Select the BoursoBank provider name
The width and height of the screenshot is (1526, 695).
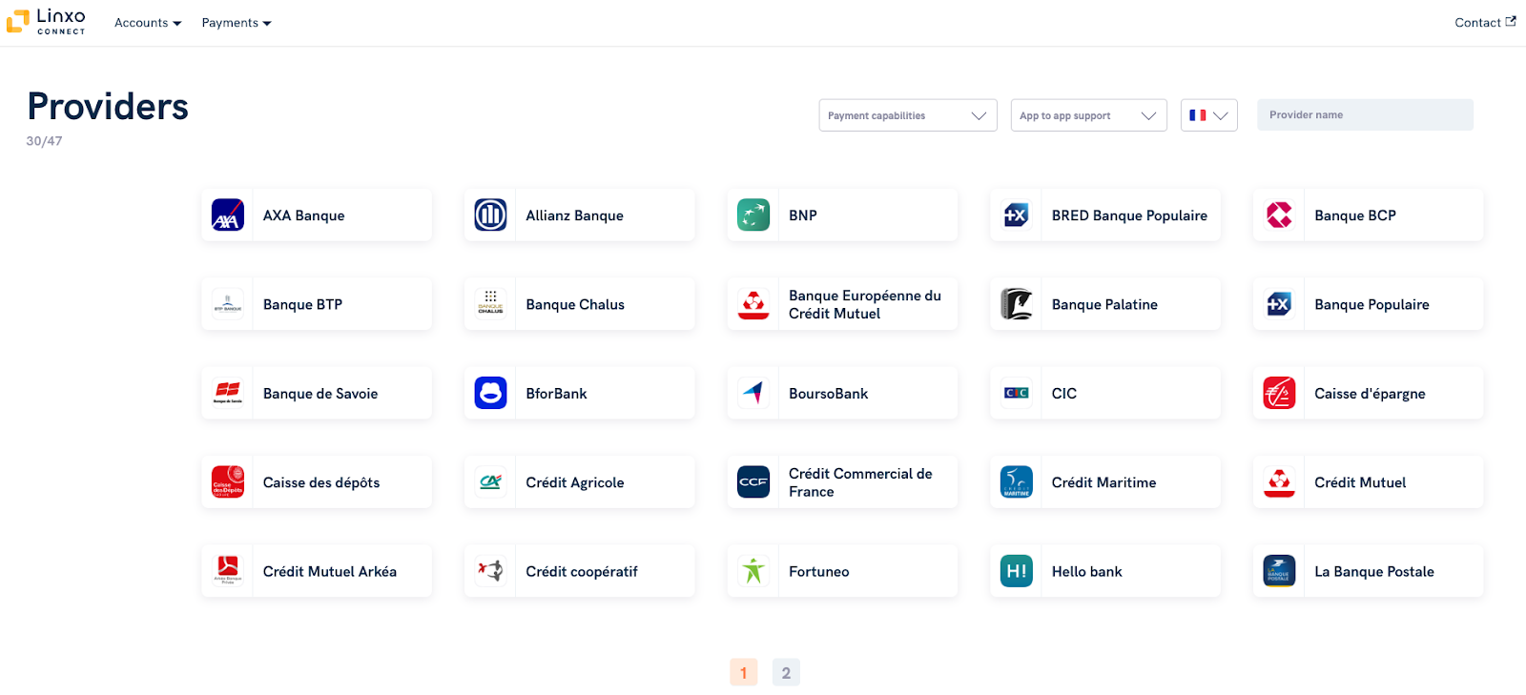click(x=828, y=393)
